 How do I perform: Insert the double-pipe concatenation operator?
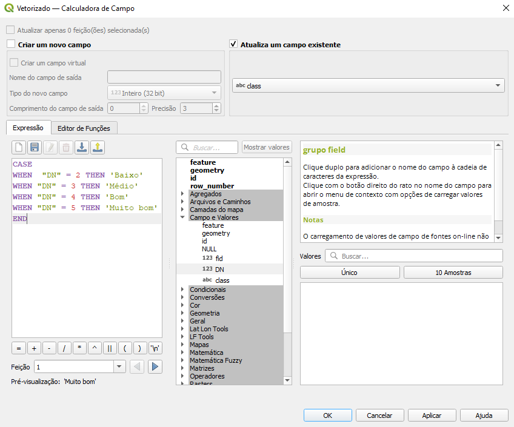tap(110, 348)
